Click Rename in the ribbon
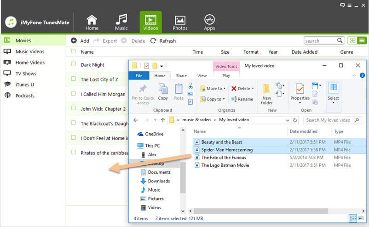This screenshot has width=369, height=227. [242, 99]
